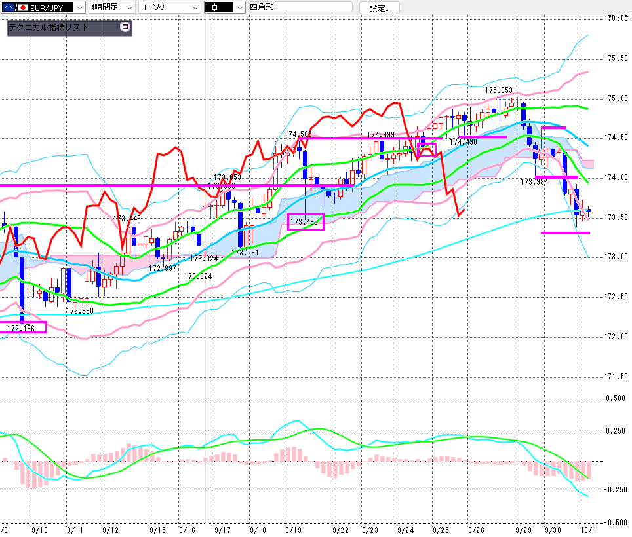Click the 174.00 label on price axis
The image size is (632, 537).
pyautogui.click(x=617, y=177)
